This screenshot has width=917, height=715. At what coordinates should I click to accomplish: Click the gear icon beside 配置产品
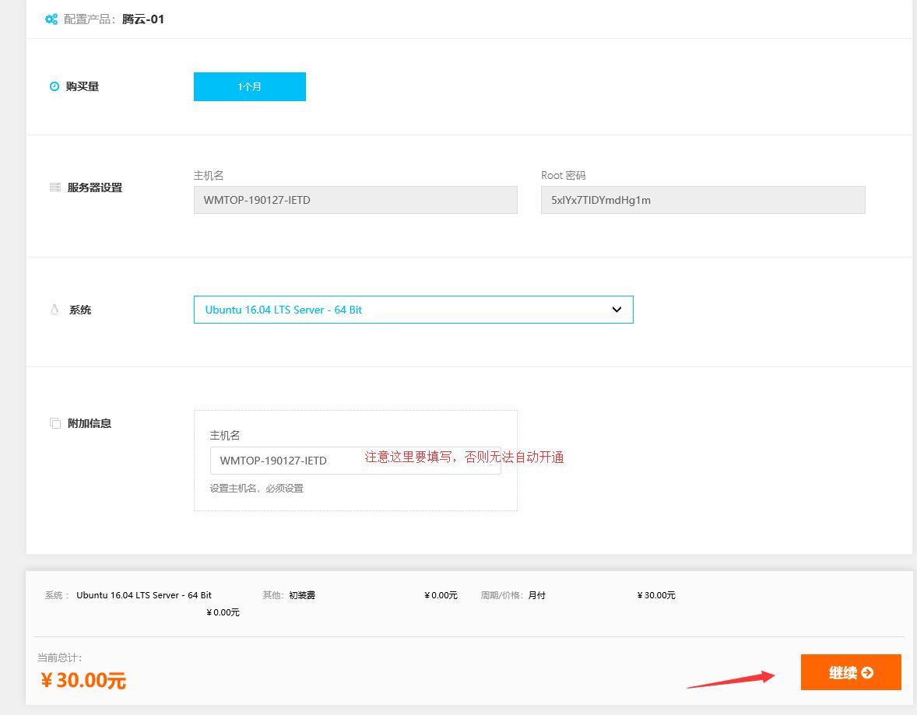tap(51, 19)
